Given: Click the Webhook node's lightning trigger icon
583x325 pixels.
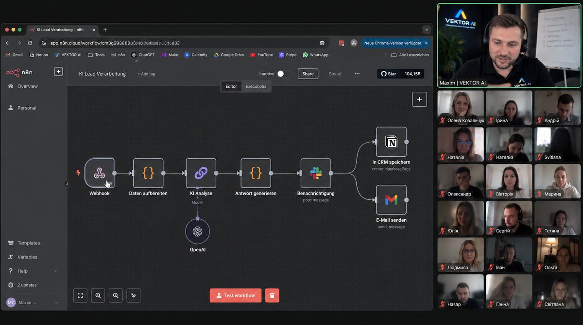Looking at the screenshot, I should point(78,173).
